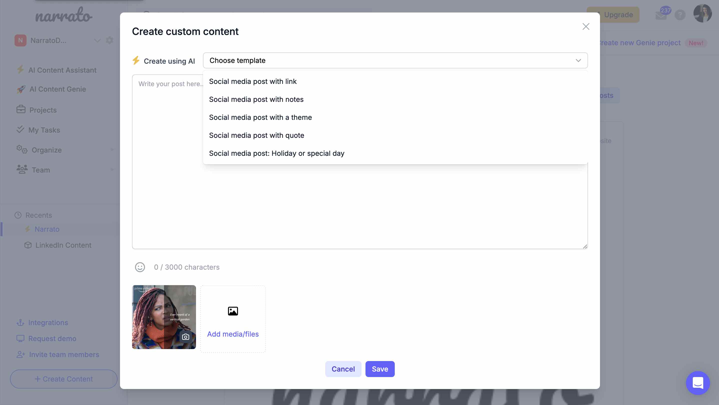Close the Create custom content dialog
719x405 pixels.
tap(585, 26)
